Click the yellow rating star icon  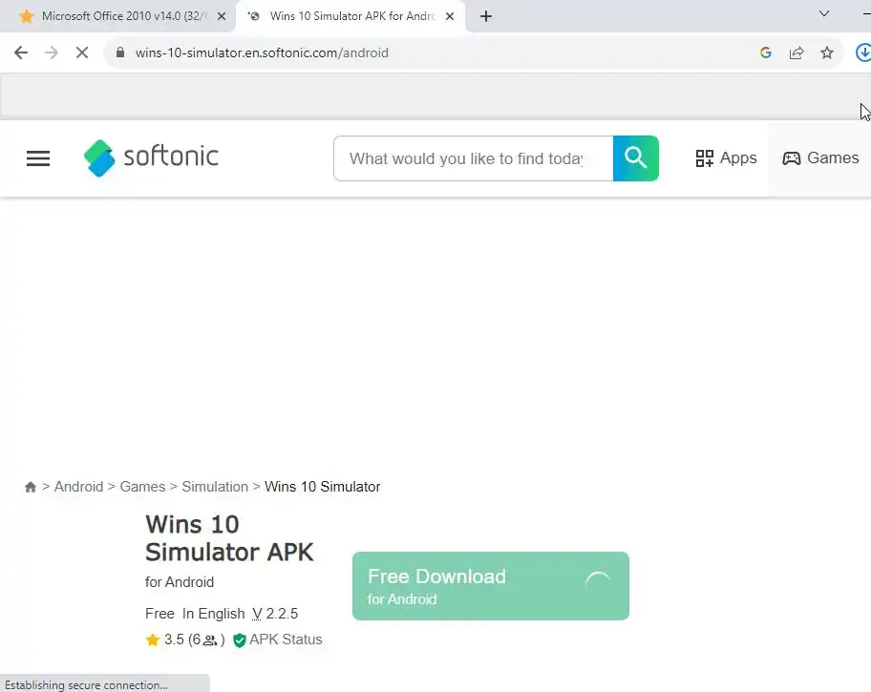pyautogui.click(x=152, y=640)
